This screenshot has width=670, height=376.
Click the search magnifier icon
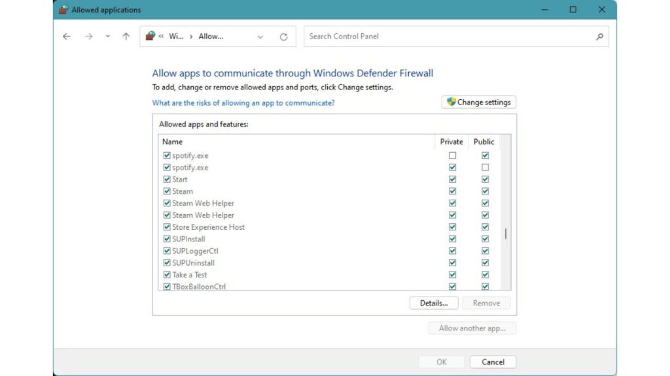click(599, 37)
